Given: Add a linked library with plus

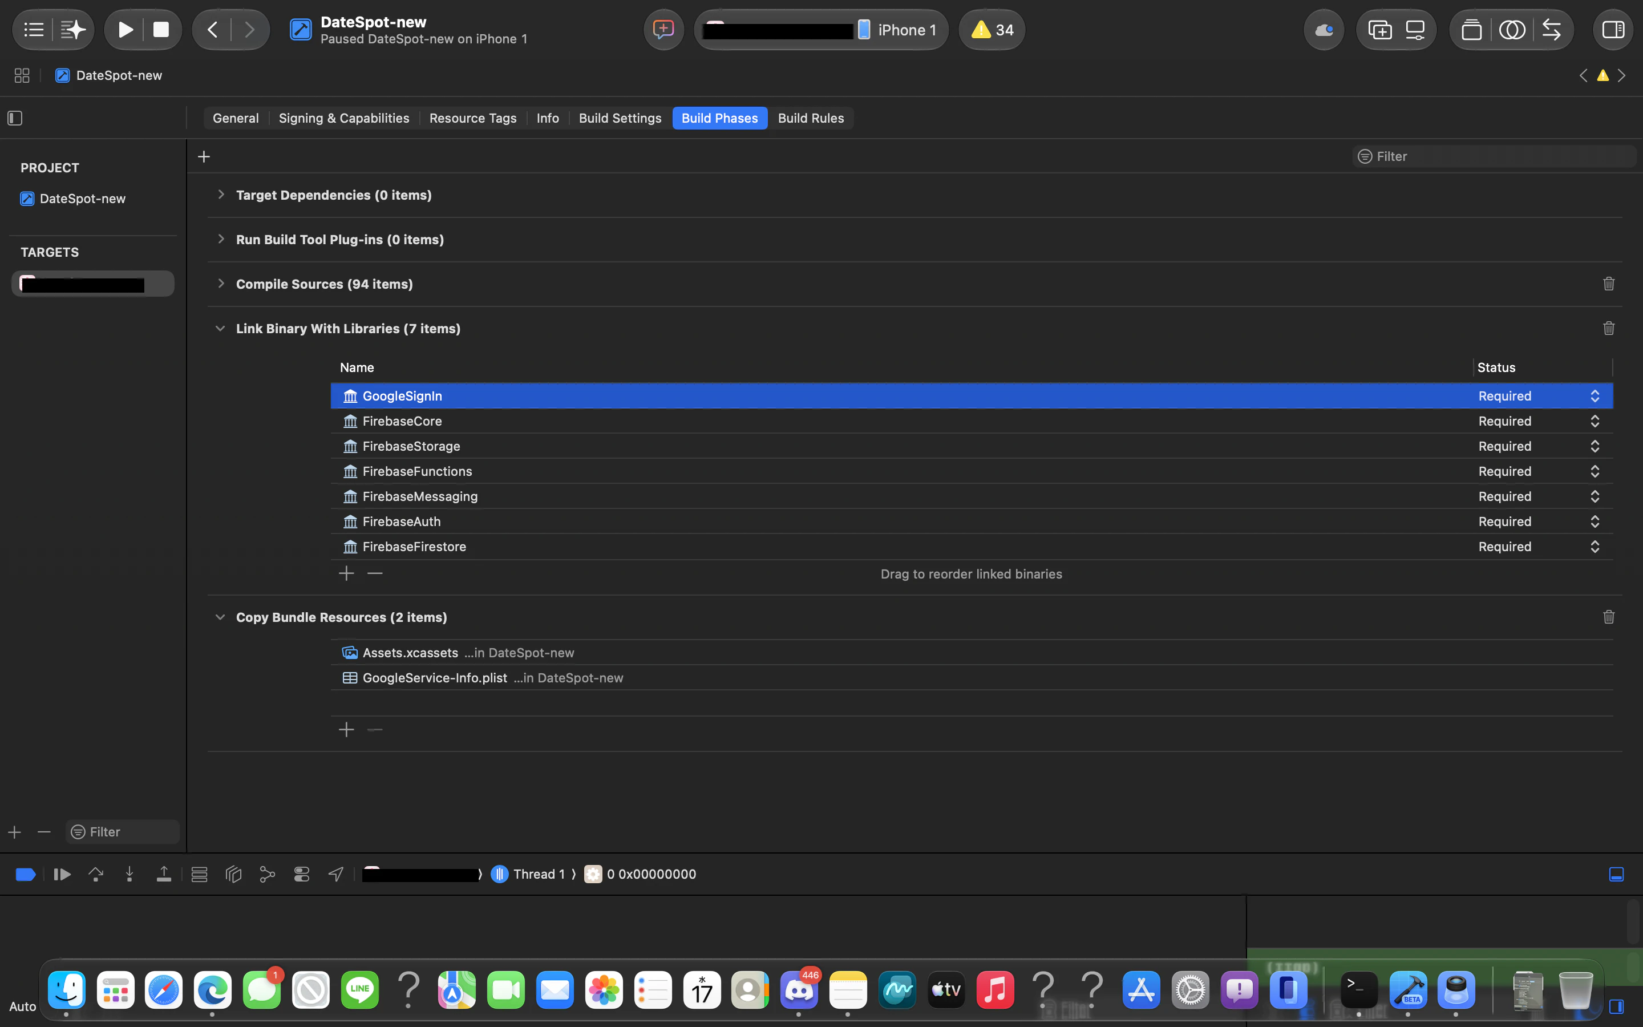Looking at the screenshot, I should 346,574.
